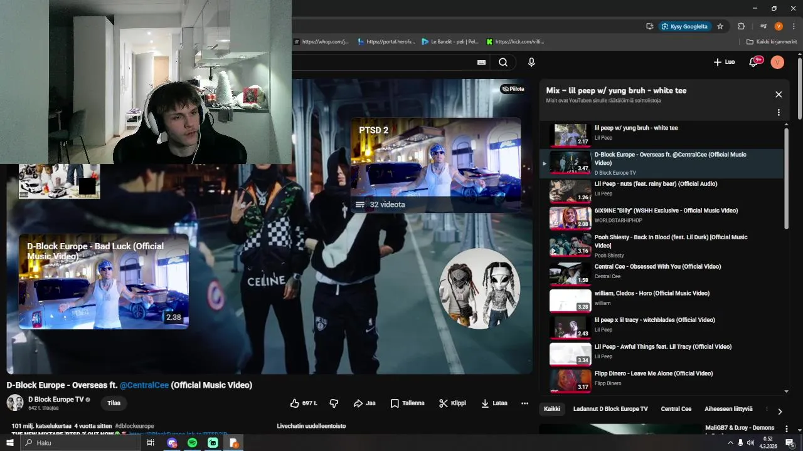Play lil peep x lil tracy - witchblades

pos(662,327)
